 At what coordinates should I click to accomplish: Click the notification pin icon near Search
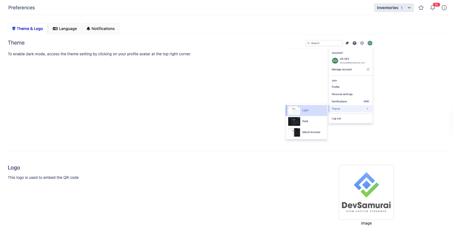click(x=347, y=43)
